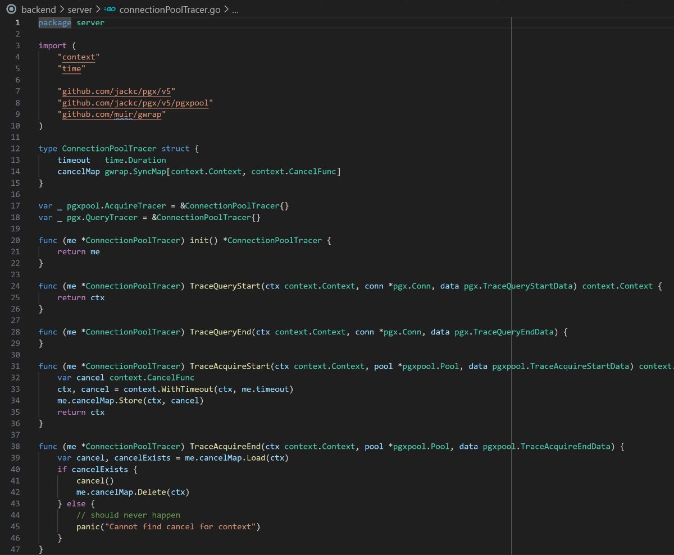The image size is (674, 555).
Task: Click line number 31 in the gutter
Action: 15,366
